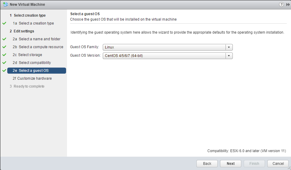Click the Cancel button
This screenshot has height=170, width=291.
tap(278, 164)
